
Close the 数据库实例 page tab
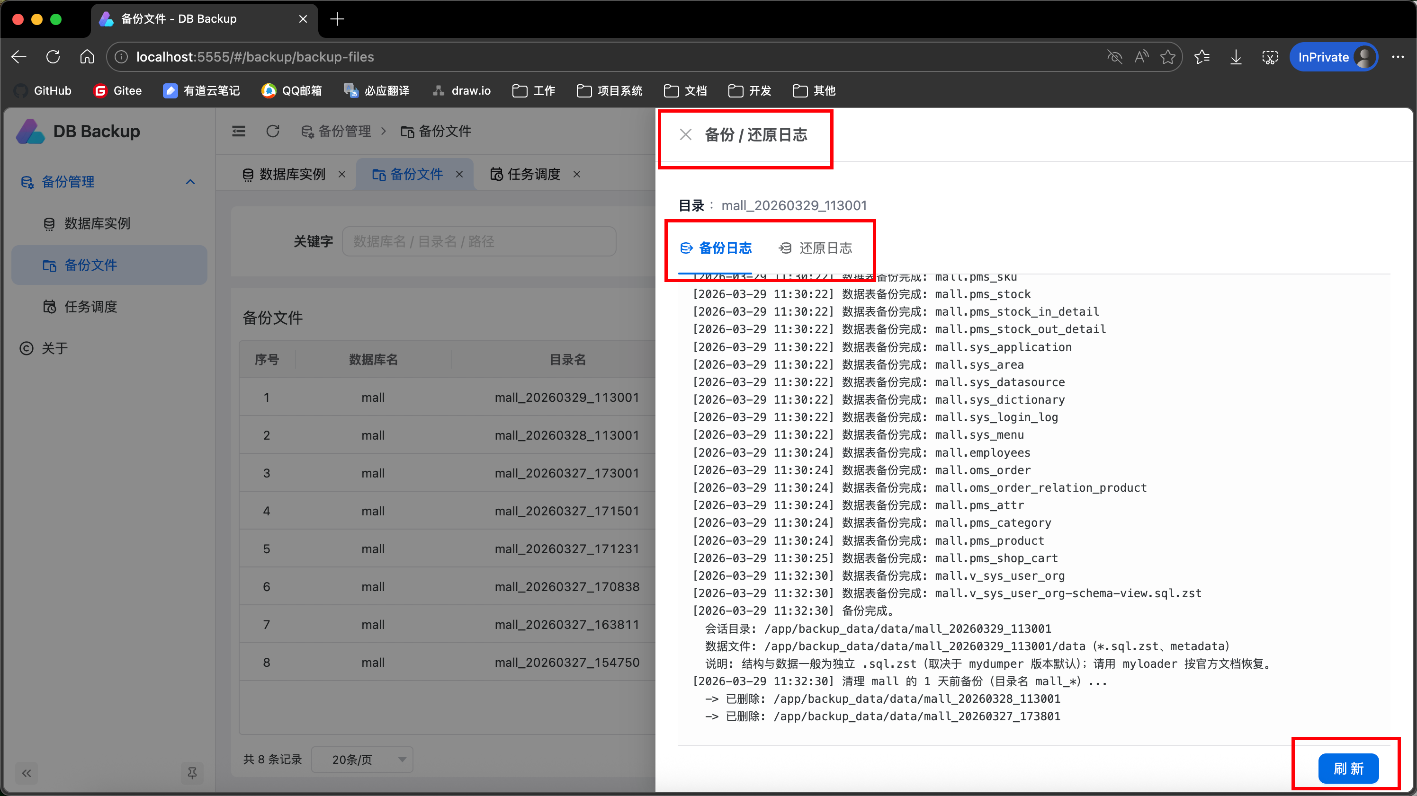(341, 174)
